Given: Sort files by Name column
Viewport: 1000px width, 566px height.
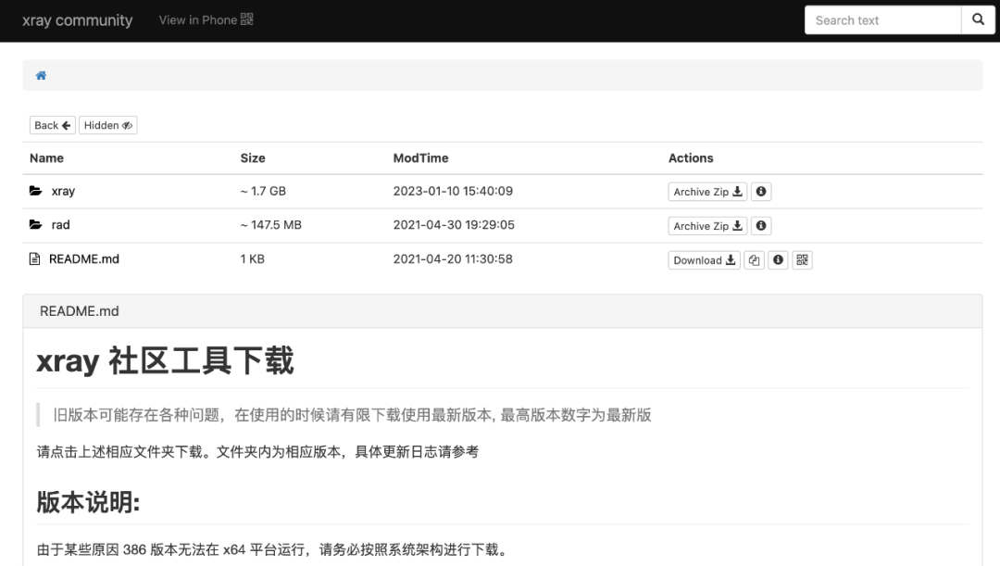Looking at the screenshot, I should (x=46, y=157).
